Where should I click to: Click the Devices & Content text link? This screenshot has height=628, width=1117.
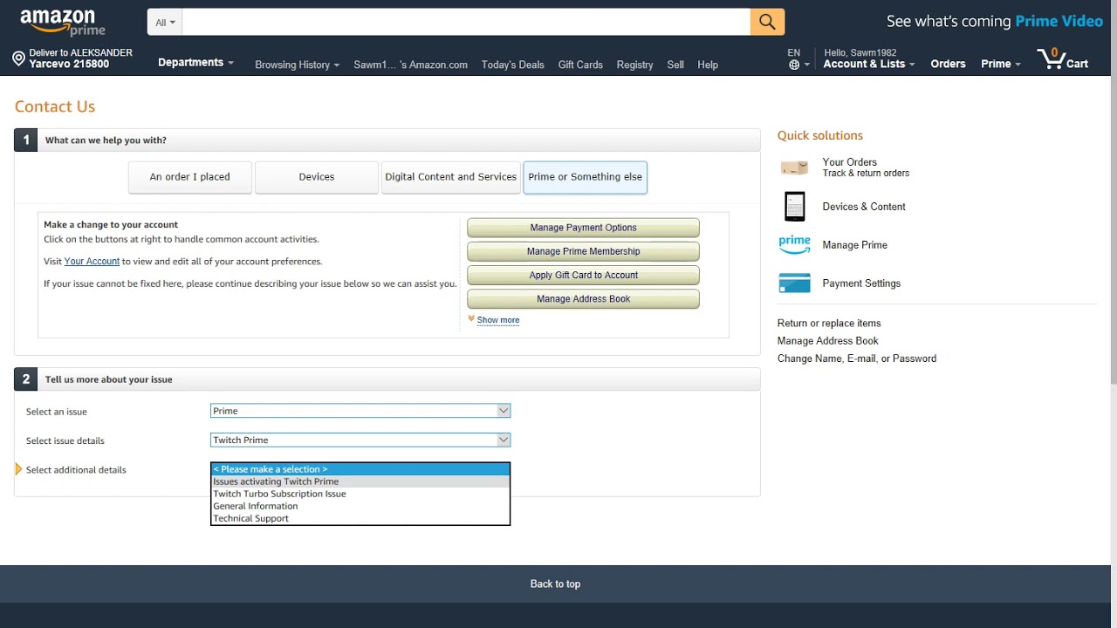click(864, 207)
